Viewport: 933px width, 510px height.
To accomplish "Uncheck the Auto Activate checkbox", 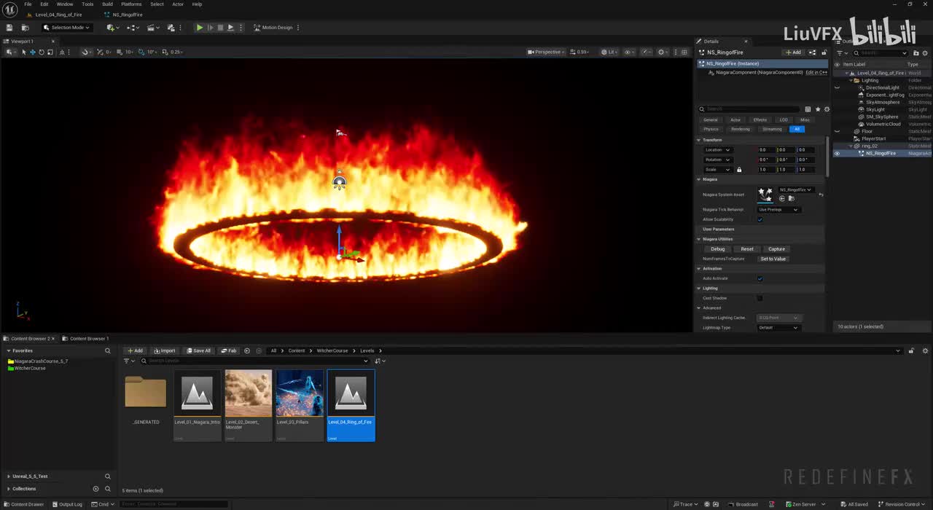I will tap(760, 278).
